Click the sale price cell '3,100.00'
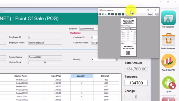This screenshot has width=179, height=101. (58, 90)
